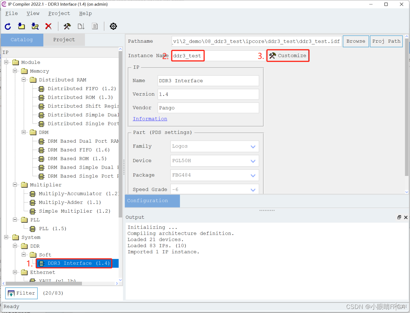Open the Device dropdown showing PGL50H
The image size is (410, 313).
click(215, 161)
